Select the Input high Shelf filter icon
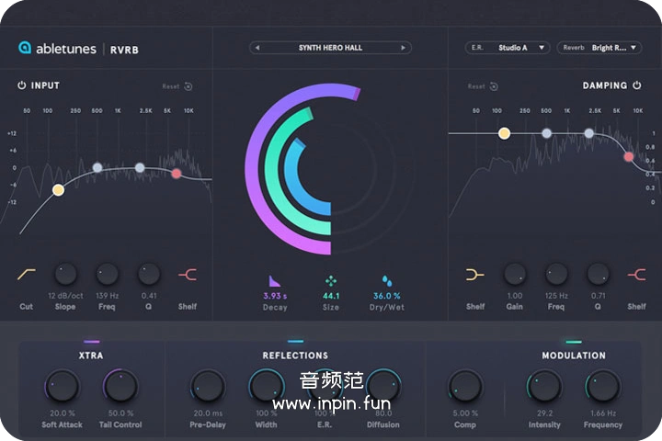 point(187,274)
